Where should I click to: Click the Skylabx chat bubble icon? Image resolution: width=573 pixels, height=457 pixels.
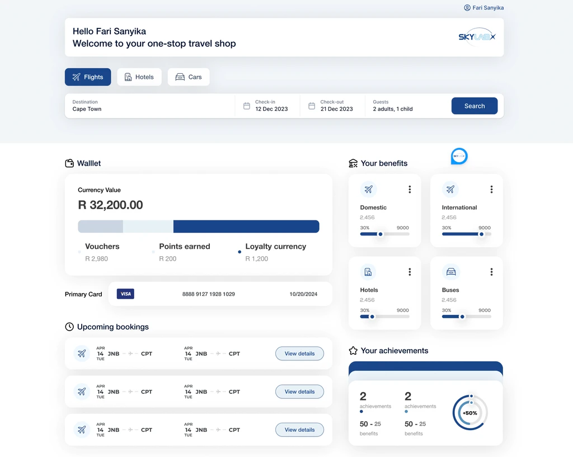click(459, 156)
